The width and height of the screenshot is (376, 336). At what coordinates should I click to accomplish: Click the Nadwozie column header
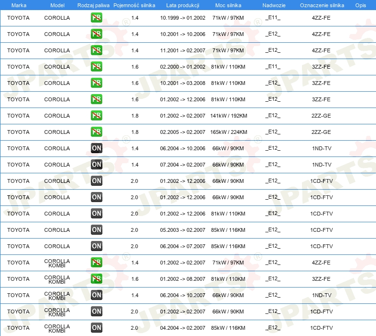(274, 5)
